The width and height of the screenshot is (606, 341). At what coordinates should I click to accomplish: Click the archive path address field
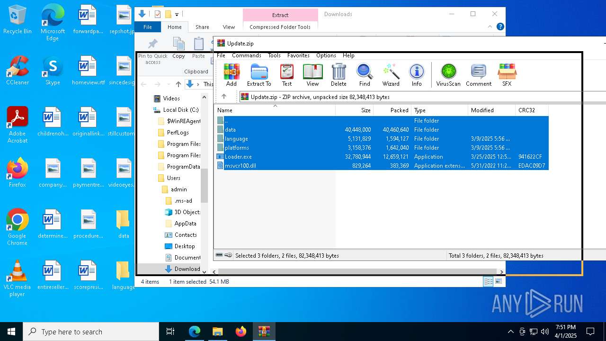tap(422, 97)
